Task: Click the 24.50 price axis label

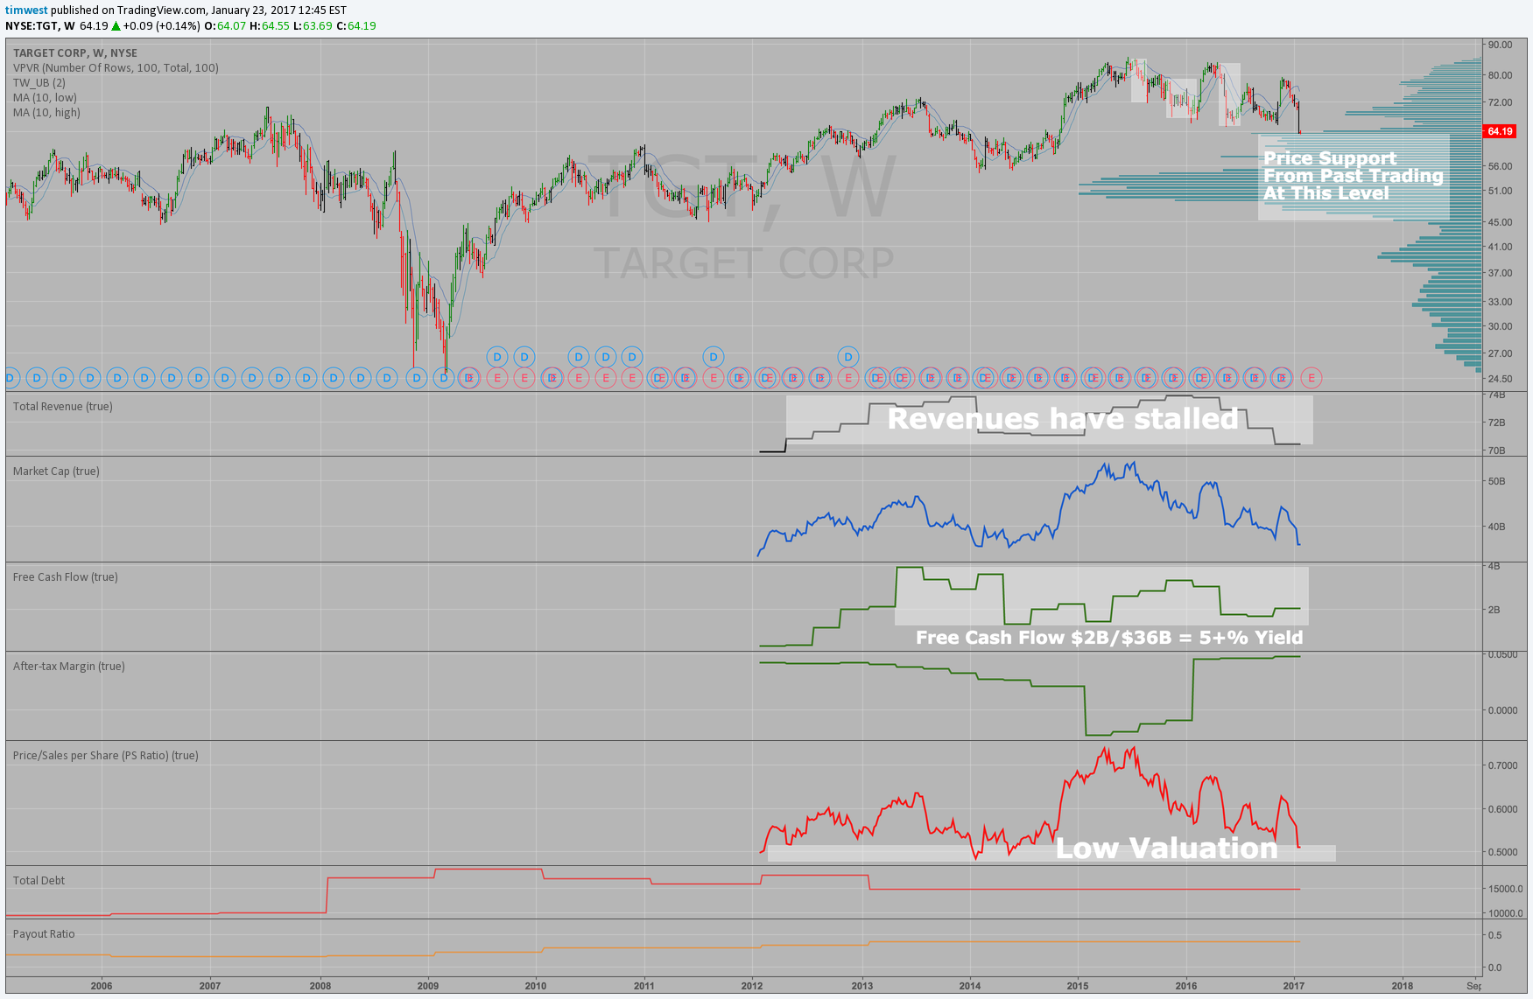Action: [x=1500, y=379]
